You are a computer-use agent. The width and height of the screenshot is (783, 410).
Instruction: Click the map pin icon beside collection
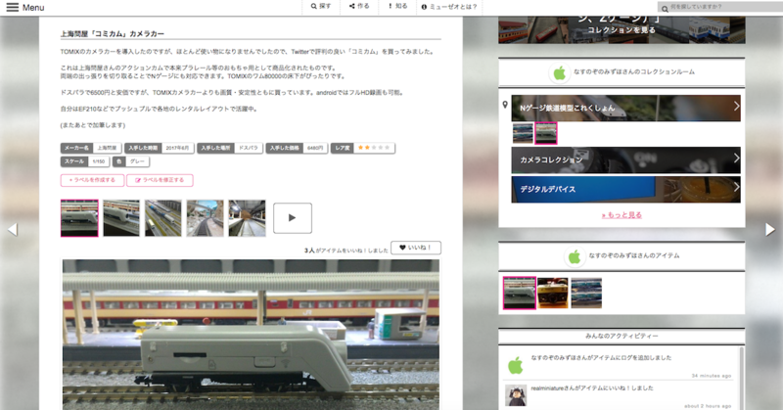[505, 105]
